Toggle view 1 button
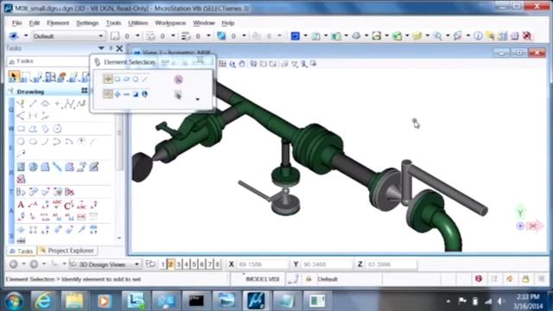This screenshot has width=553, height=311. pyautogui.click(x=162, y=264)
